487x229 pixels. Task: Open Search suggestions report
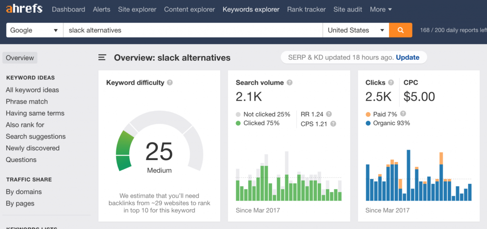(x=36, y=136)
